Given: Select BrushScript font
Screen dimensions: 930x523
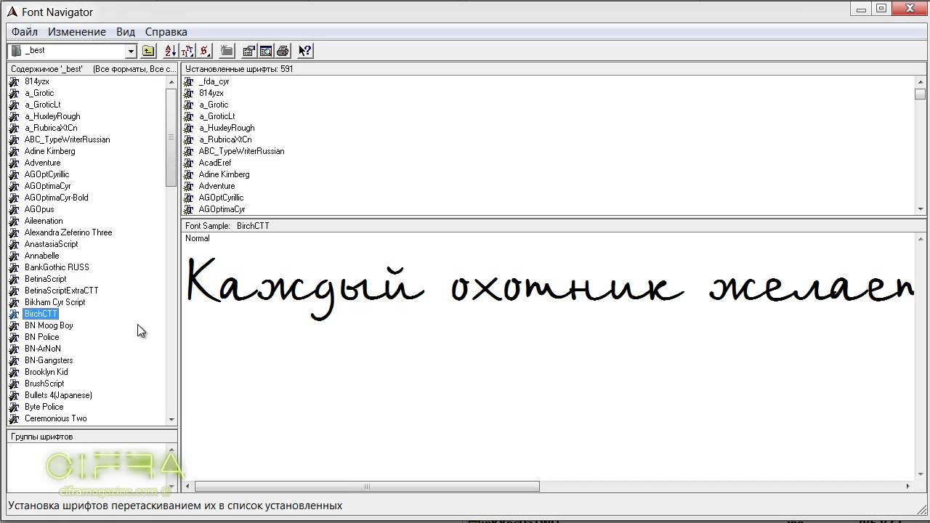Looking at the screenshot, I should pos(45,384).
